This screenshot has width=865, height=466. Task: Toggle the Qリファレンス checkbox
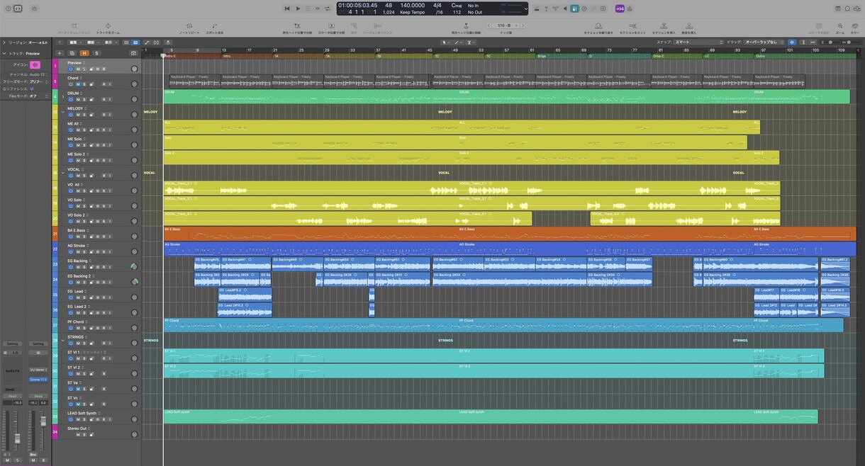(x=32, y=89)
